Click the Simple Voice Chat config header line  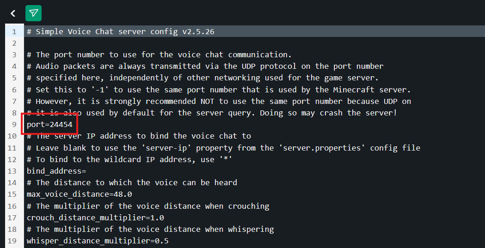coord(120,31)
